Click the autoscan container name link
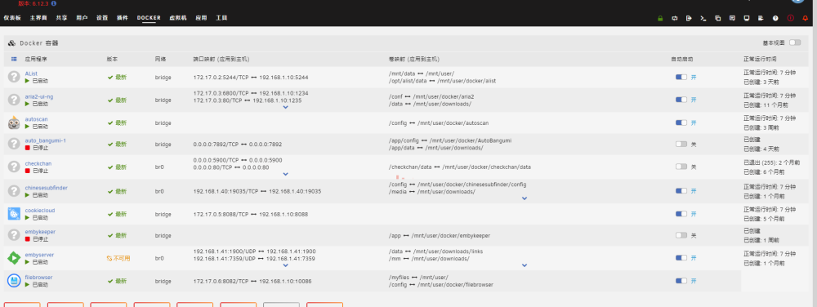This screenshot has height=307, width=817. 37,119
